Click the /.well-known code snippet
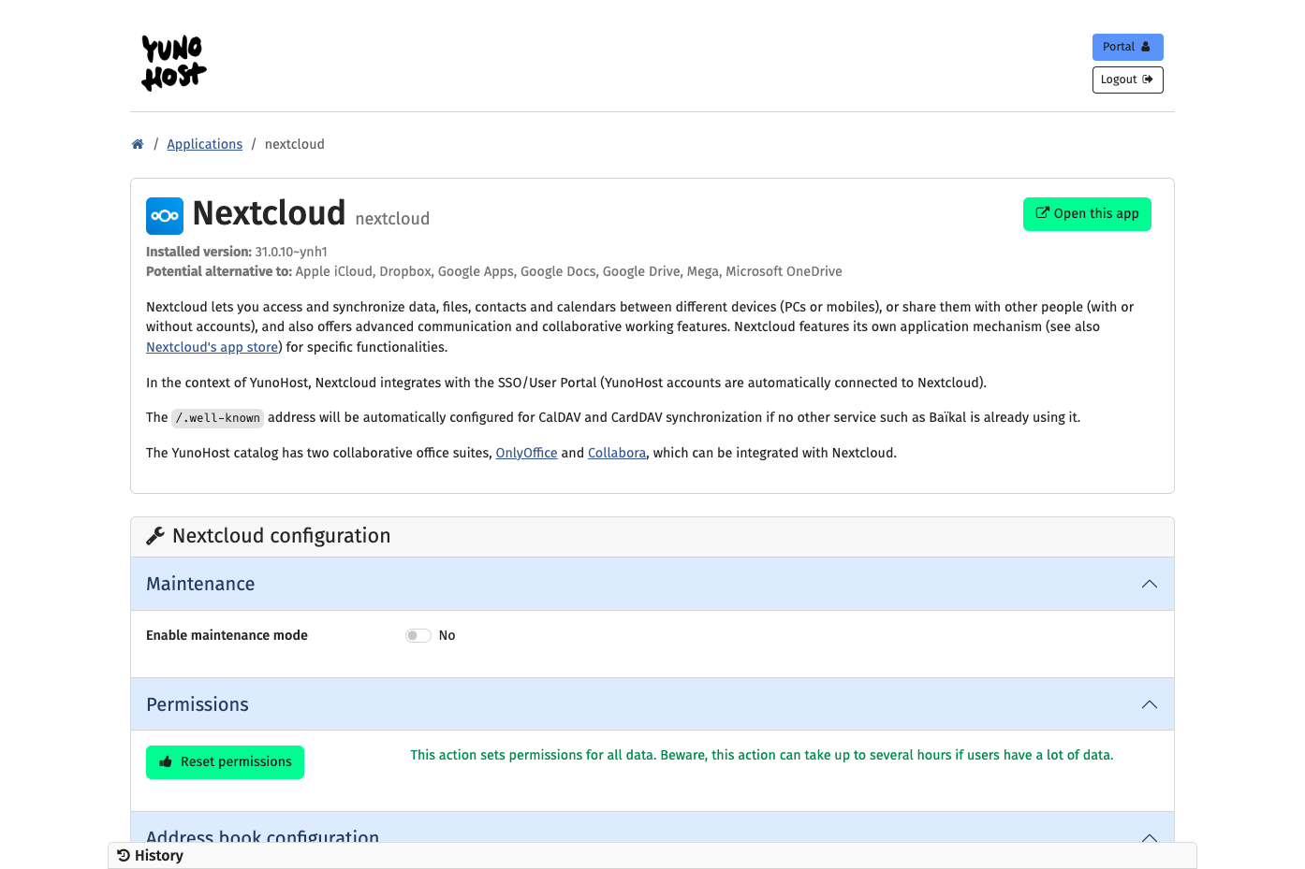The width and height of the screenshot is (1305, 869). point(218,418)
